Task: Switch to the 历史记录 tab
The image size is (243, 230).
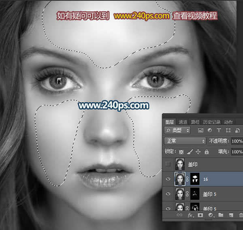Action: pyautogui.click(x=211, y=122)
